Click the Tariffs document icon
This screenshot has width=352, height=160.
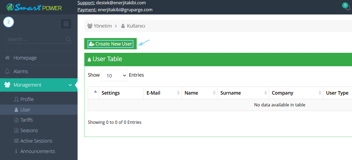point(16,120)
